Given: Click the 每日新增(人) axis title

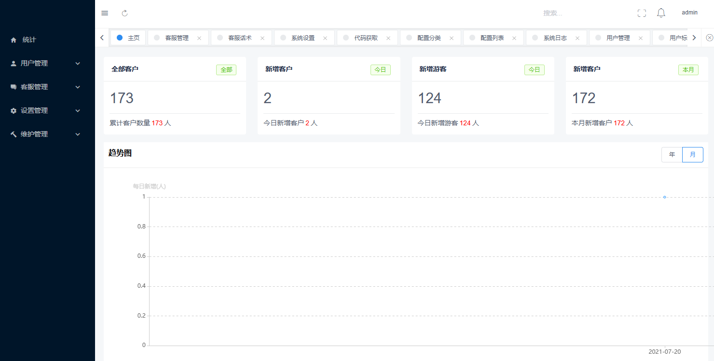Looking at the screenshot, I should (150, 187).
